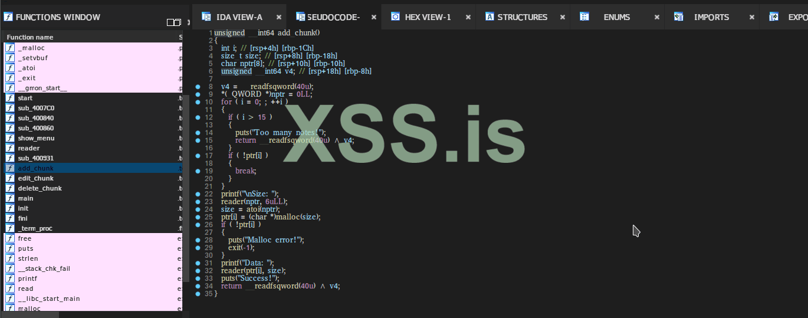Click the function icon beside show_menu
Screen dimensions: 808x318
(x=10, y=138)
